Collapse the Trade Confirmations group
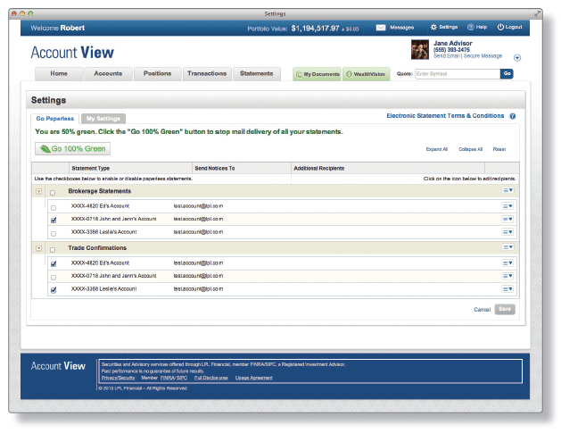 pos(38,248)
